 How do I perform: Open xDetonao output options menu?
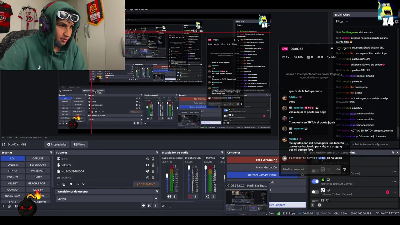[394, 182]
